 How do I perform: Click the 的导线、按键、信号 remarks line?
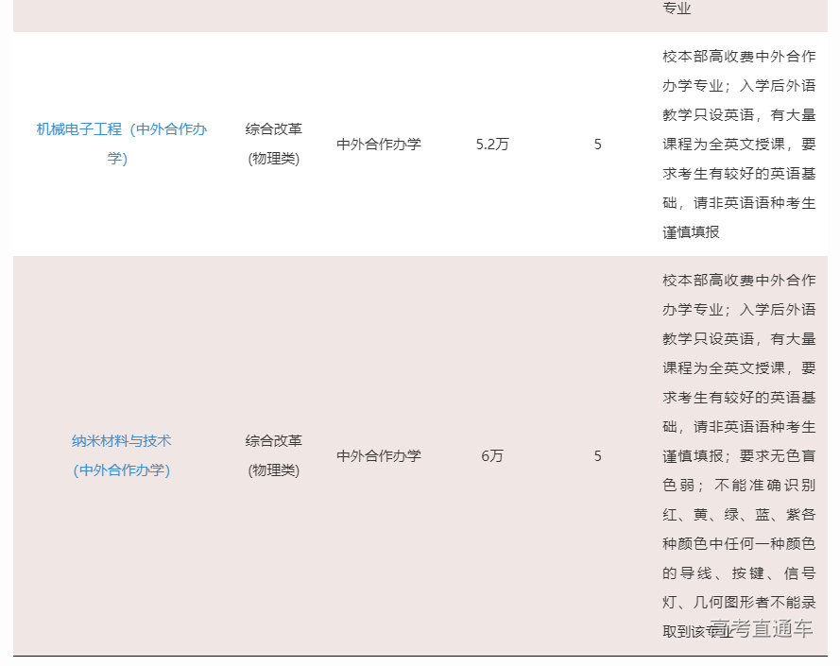(739, 573)
